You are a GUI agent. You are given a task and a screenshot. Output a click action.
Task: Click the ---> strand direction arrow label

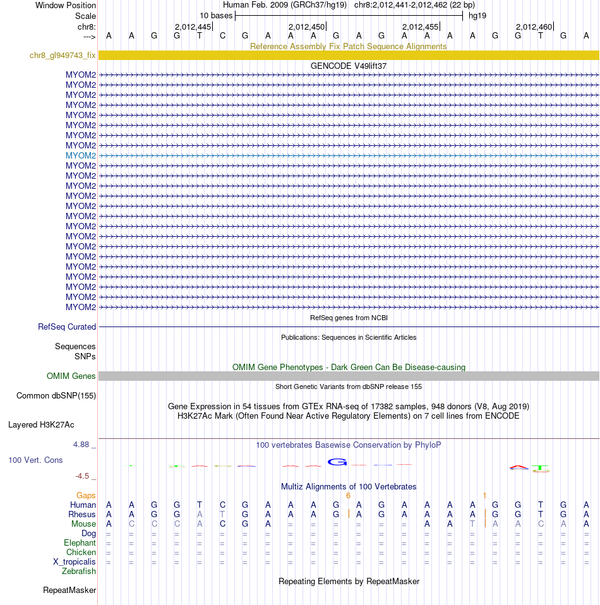[x=90, y=37]
